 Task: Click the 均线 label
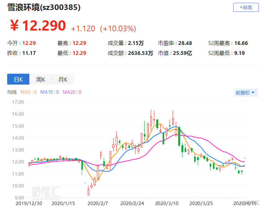coord(12,92)
